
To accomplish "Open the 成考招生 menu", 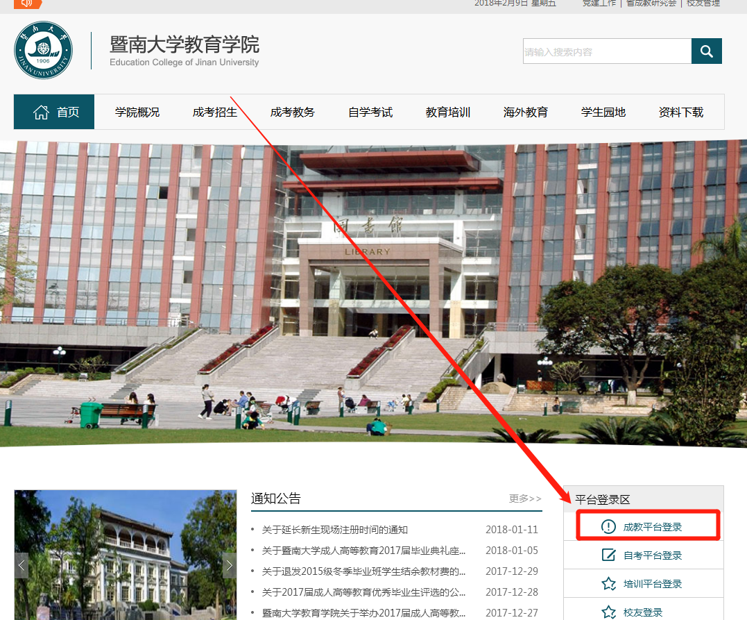I will [215, 112].
